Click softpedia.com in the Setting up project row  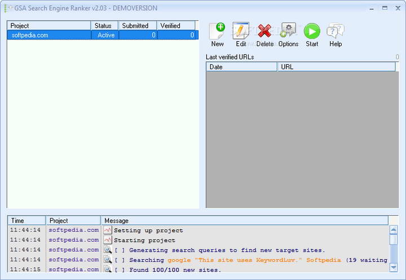click(x=73, y=230)
